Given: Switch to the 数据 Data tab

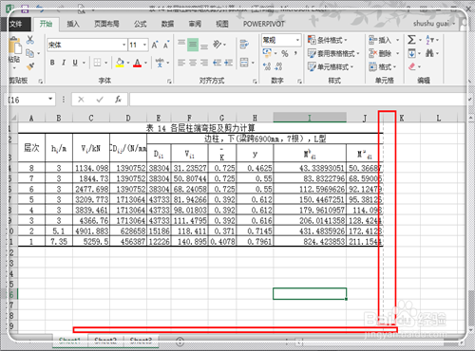Looking at the screenshot, I should (167, 24).
